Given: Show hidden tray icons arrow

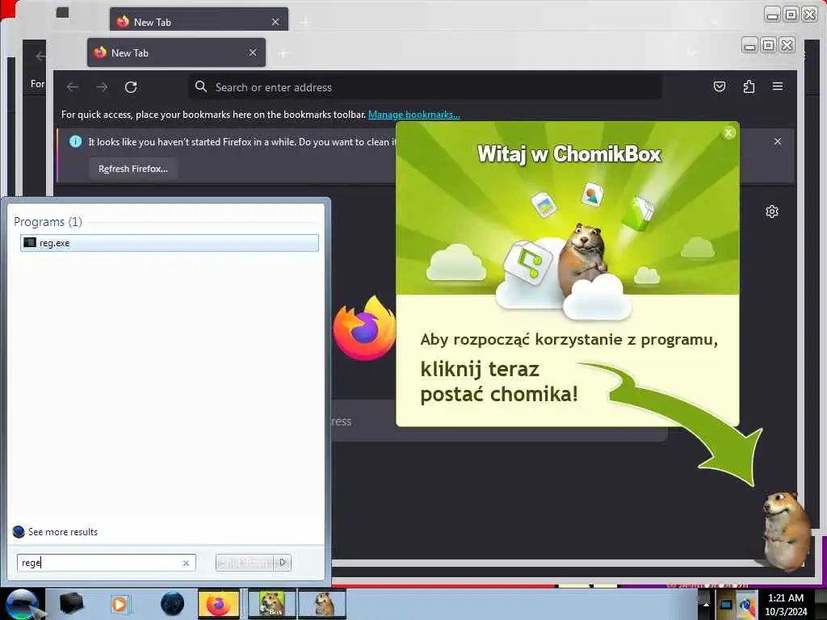Looking at the screenshot, I should tap(706, 604).
